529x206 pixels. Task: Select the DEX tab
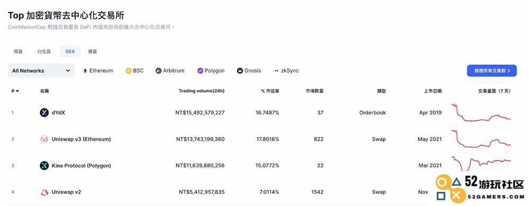[70, 52]
